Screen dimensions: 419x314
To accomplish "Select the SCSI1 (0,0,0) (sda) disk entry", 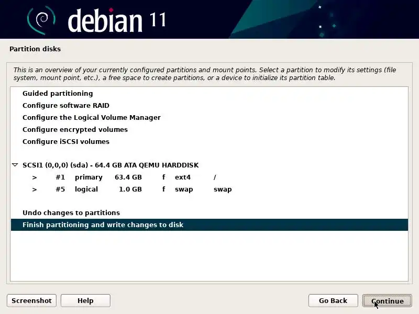I will (x=210, y=165).
